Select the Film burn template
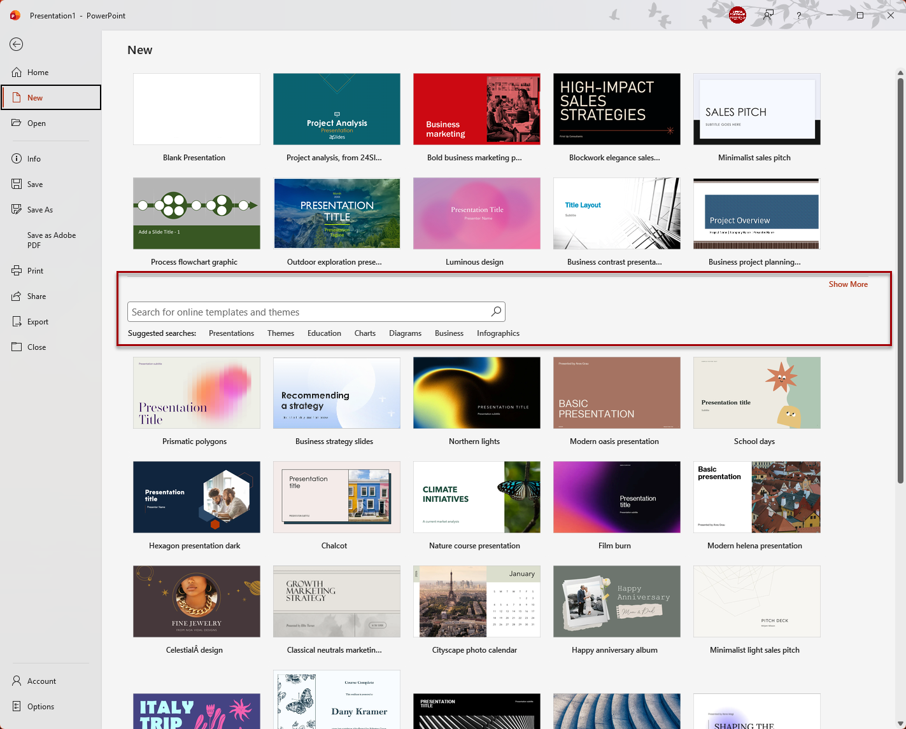This screenshot has height=729, width=906. coord(617,497)
